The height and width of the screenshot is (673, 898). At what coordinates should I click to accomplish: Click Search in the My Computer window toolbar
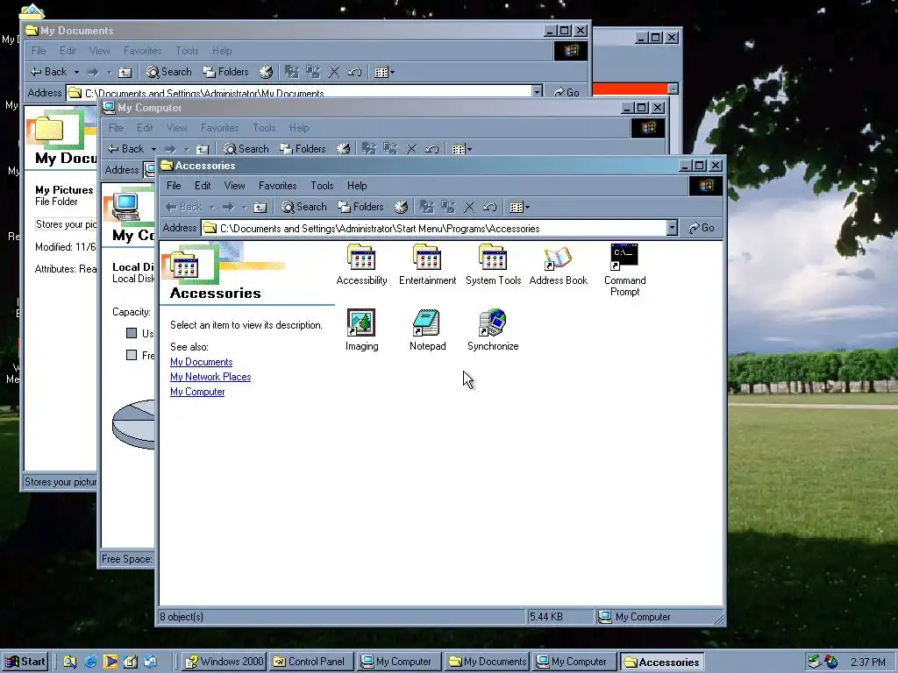[246, 149]
